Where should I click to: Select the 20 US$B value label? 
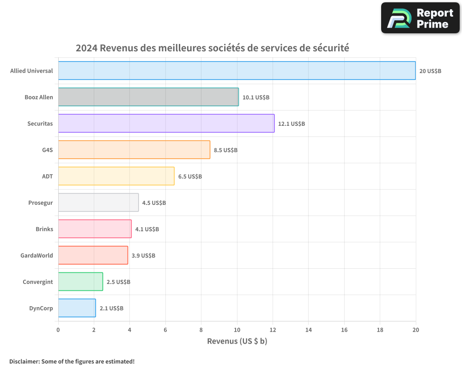click(x=430, y=71)
